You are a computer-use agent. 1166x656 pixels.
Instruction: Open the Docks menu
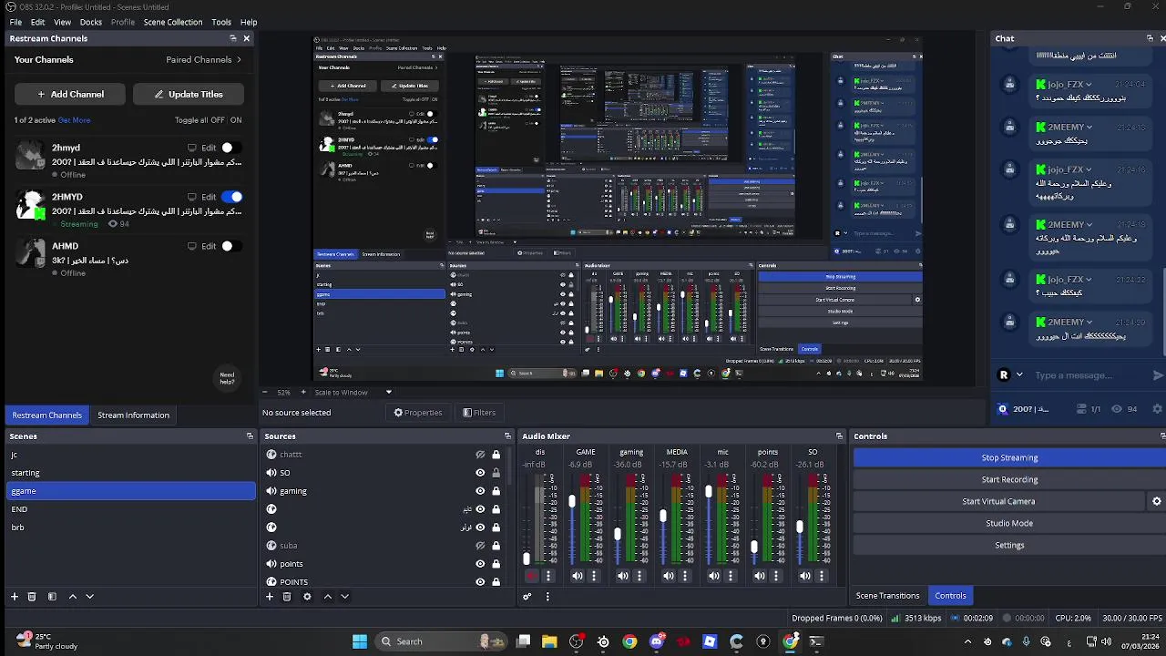[91, 22]
